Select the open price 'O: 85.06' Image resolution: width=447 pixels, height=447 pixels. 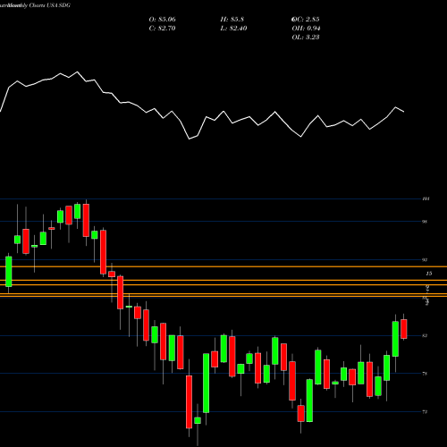tap(162, 20)
